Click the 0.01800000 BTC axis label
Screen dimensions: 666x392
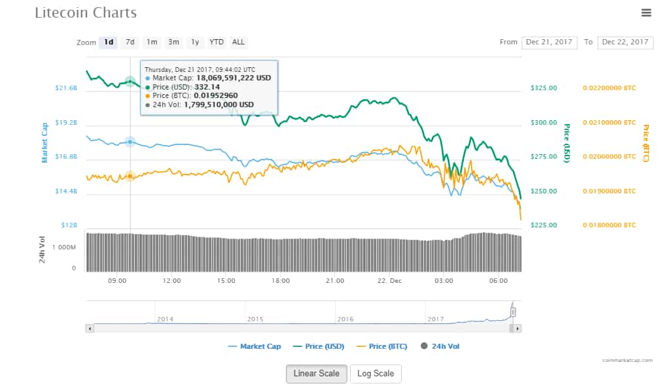tap(609, 225)
